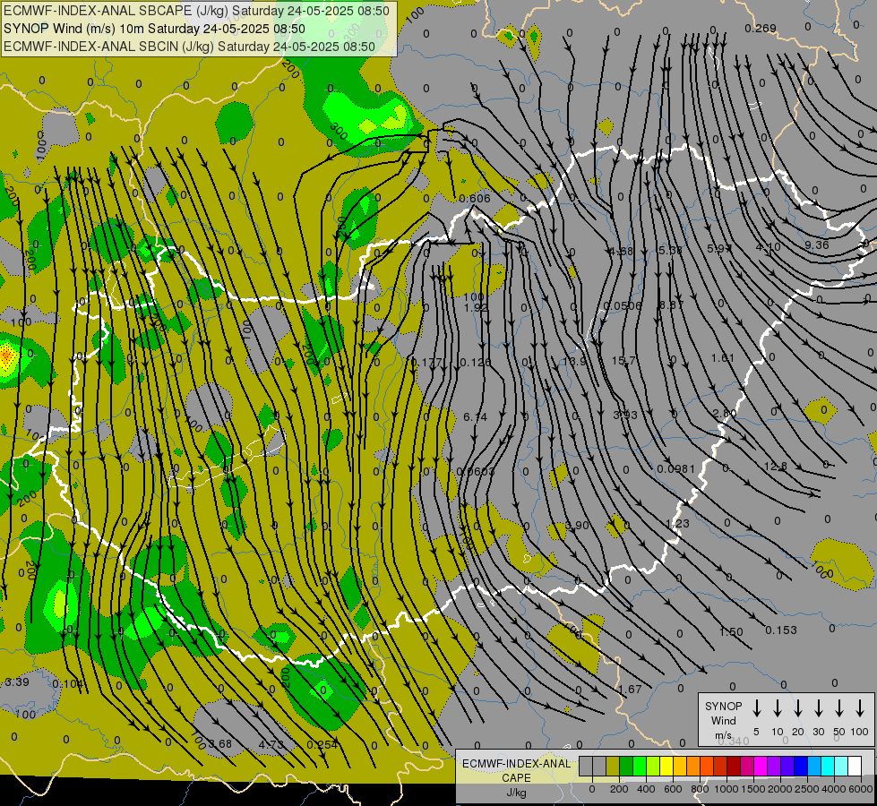
Task: Click the map value 1.23
Action: 678,523
